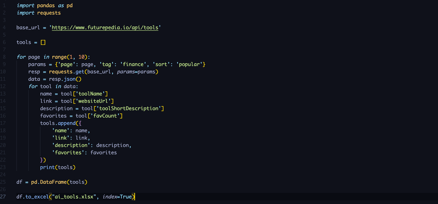Click line number 27 in gutter
This screenshot has width=438, height=204.
3,197
